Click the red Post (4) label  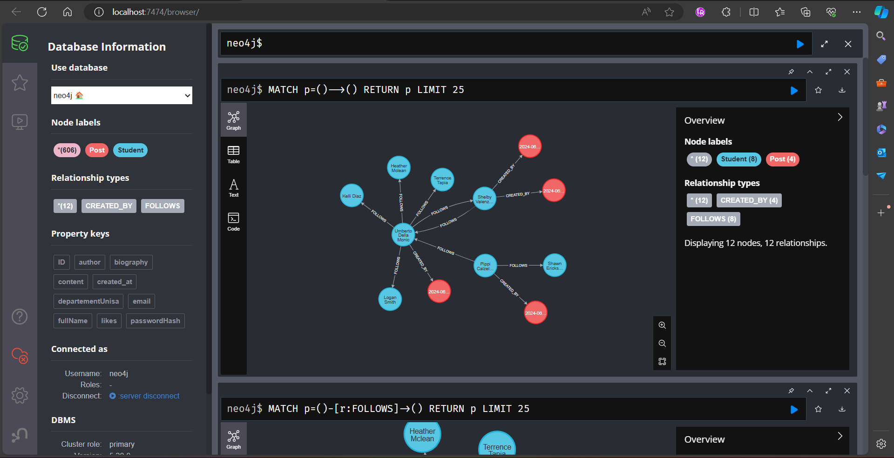pos(782,159)
